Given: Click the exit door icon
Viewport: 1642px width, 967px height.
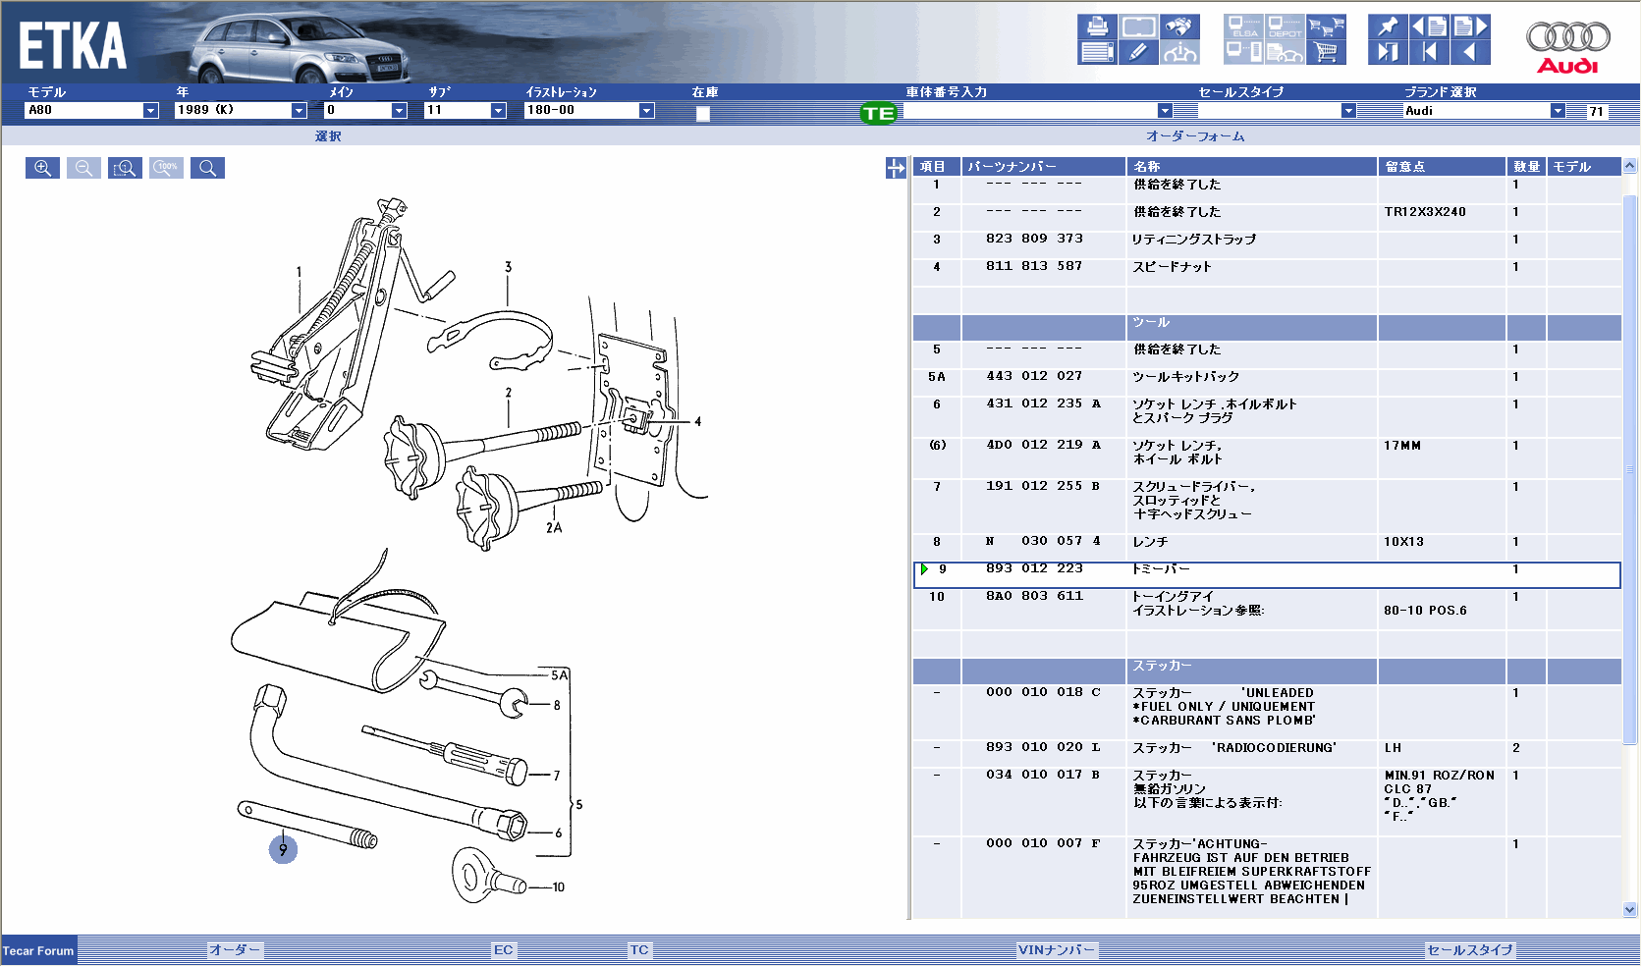Looking at the screenshot, I should click(1388, 52).
